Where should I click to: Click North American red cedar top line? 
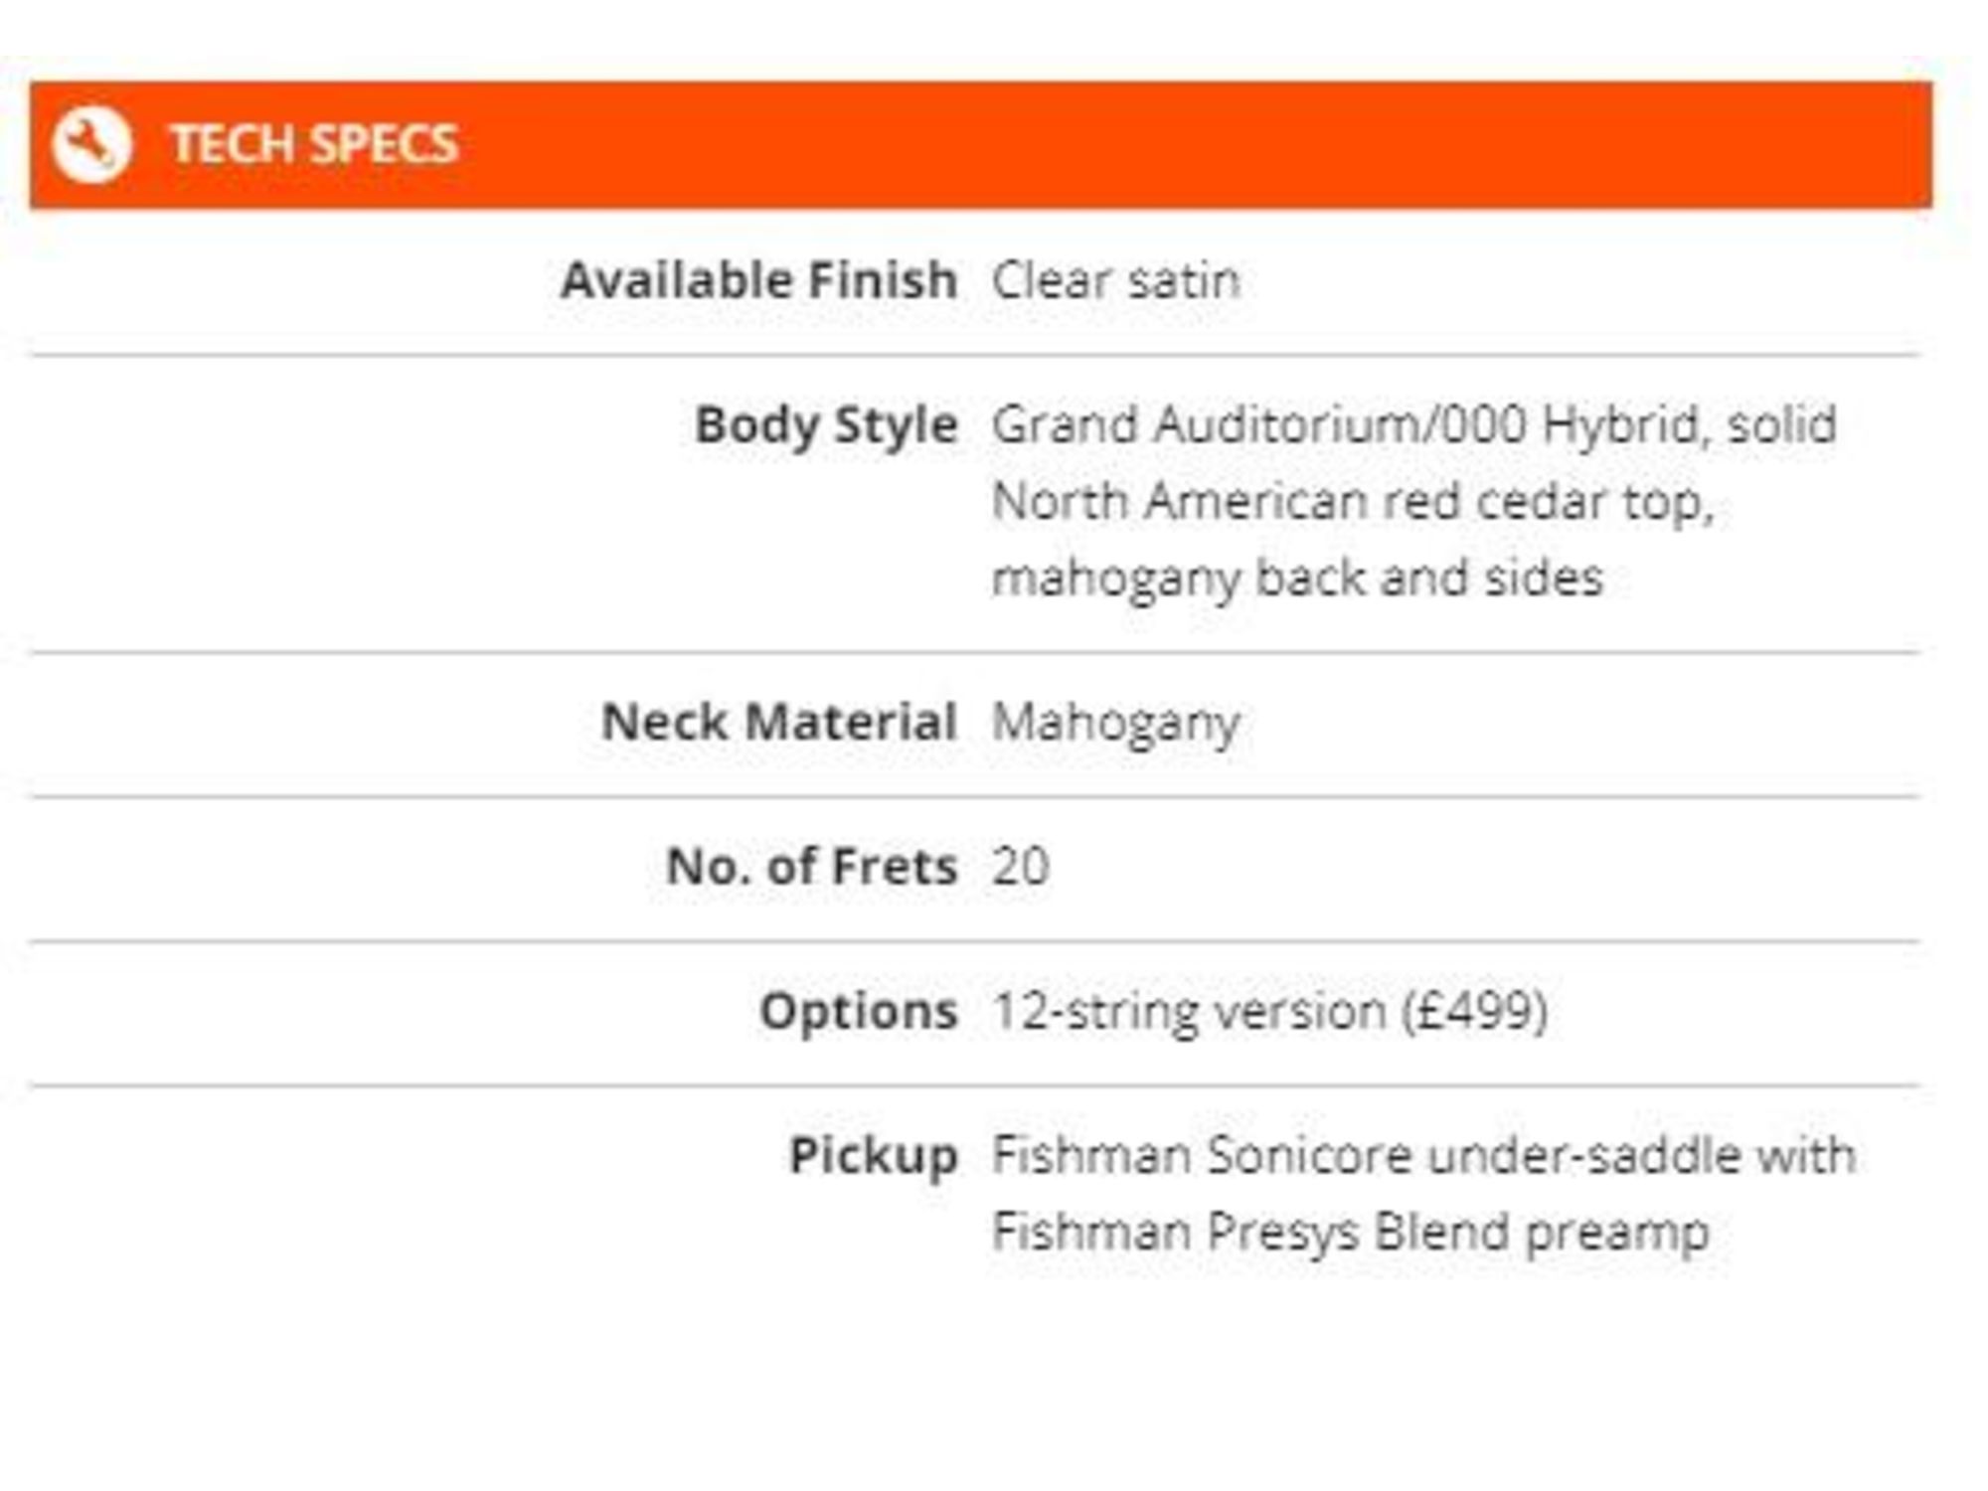[1354, 502]
